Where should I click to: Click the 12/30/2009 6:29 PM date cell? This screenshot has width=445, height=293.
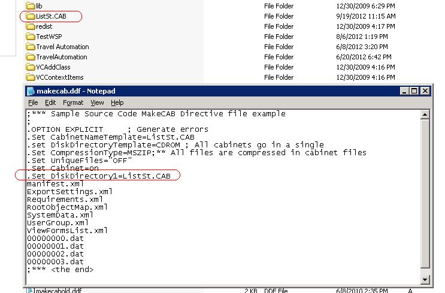tap(365, 6)
